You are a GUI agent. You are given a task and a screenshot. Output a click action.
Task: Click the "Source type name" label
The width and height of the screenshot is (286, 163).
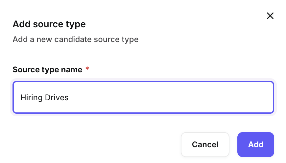tap(47, 70)
